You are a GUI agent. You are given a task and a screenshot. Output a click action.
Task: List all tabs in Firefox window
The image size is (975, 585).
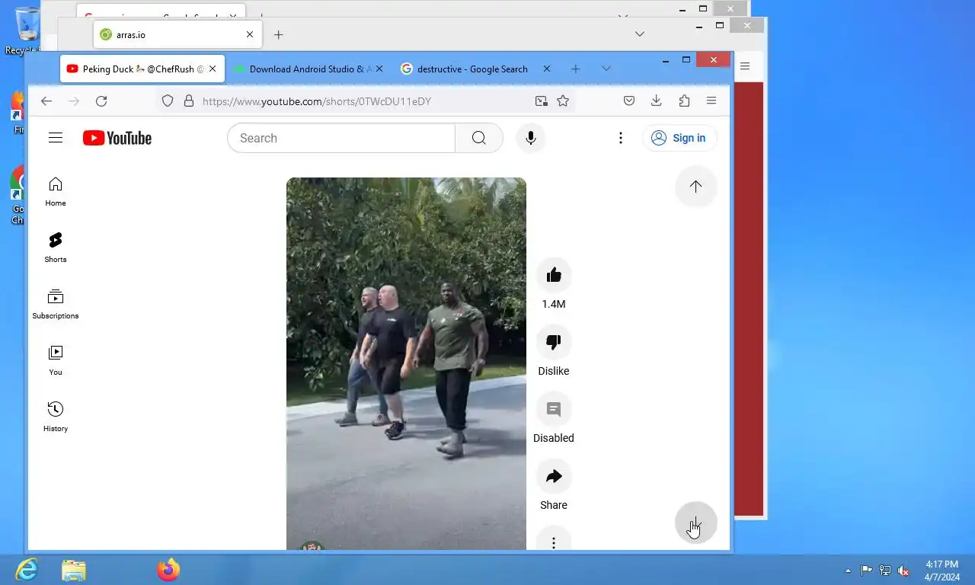(606, 69)
